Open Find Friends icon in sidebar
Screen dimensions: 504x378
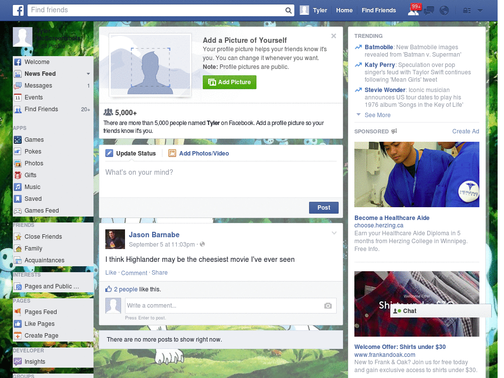[18, 109]
